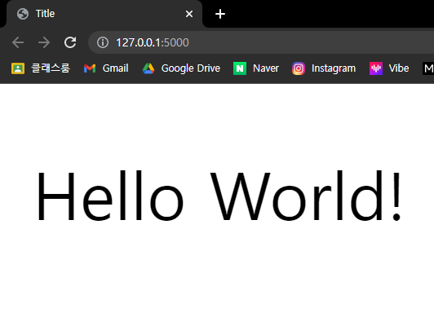This screenshot has width=434, height=317.
Task: Select the Title browser tab
Action: [104, 14]
